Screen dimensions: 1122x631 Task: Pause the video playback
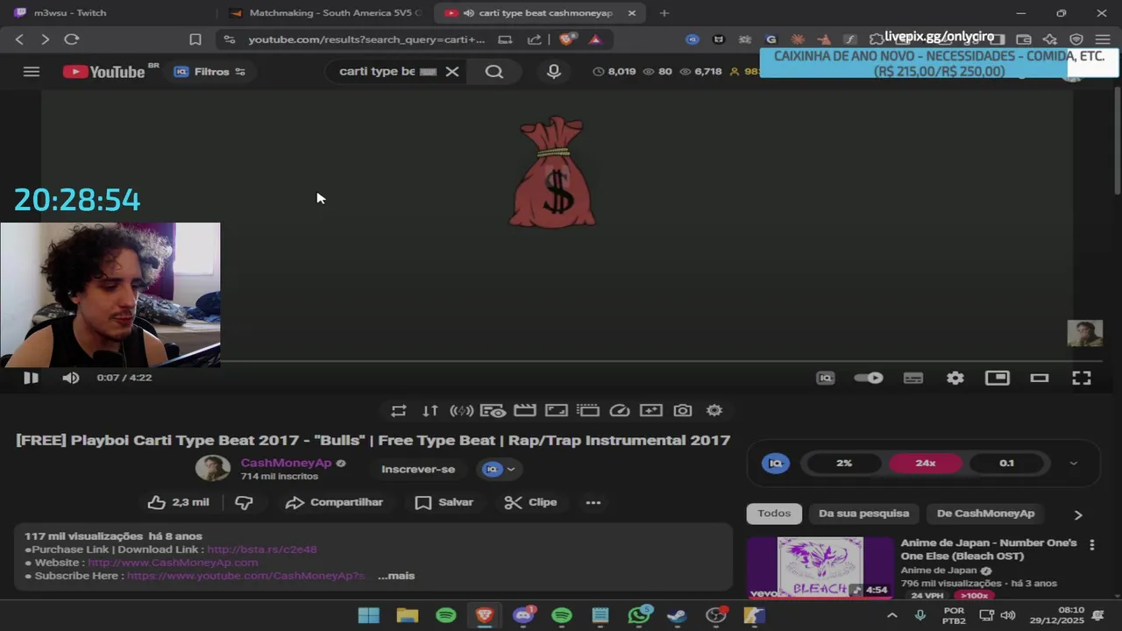tap(31, 378)
